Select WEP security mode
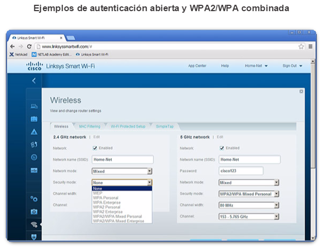The image size is (320, 247). 122,193
